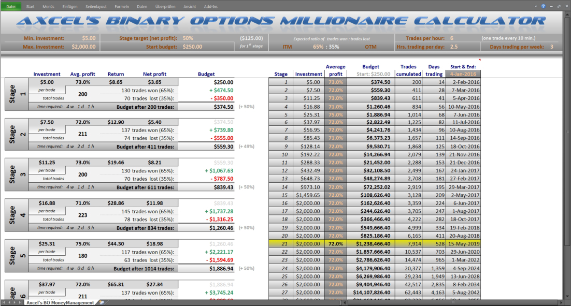Select the Axcel's BO MoneyManagement sheet tab
571x306 pixels.
[x=60, y=302]
